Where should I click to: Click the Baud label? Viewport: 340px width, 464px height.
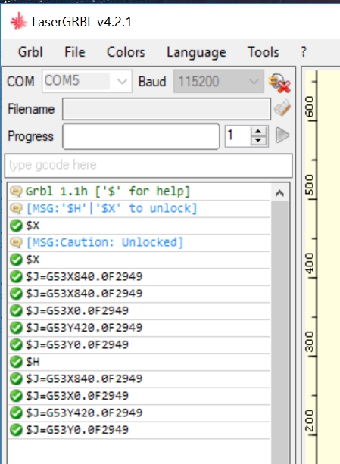(x=152, y=82)
